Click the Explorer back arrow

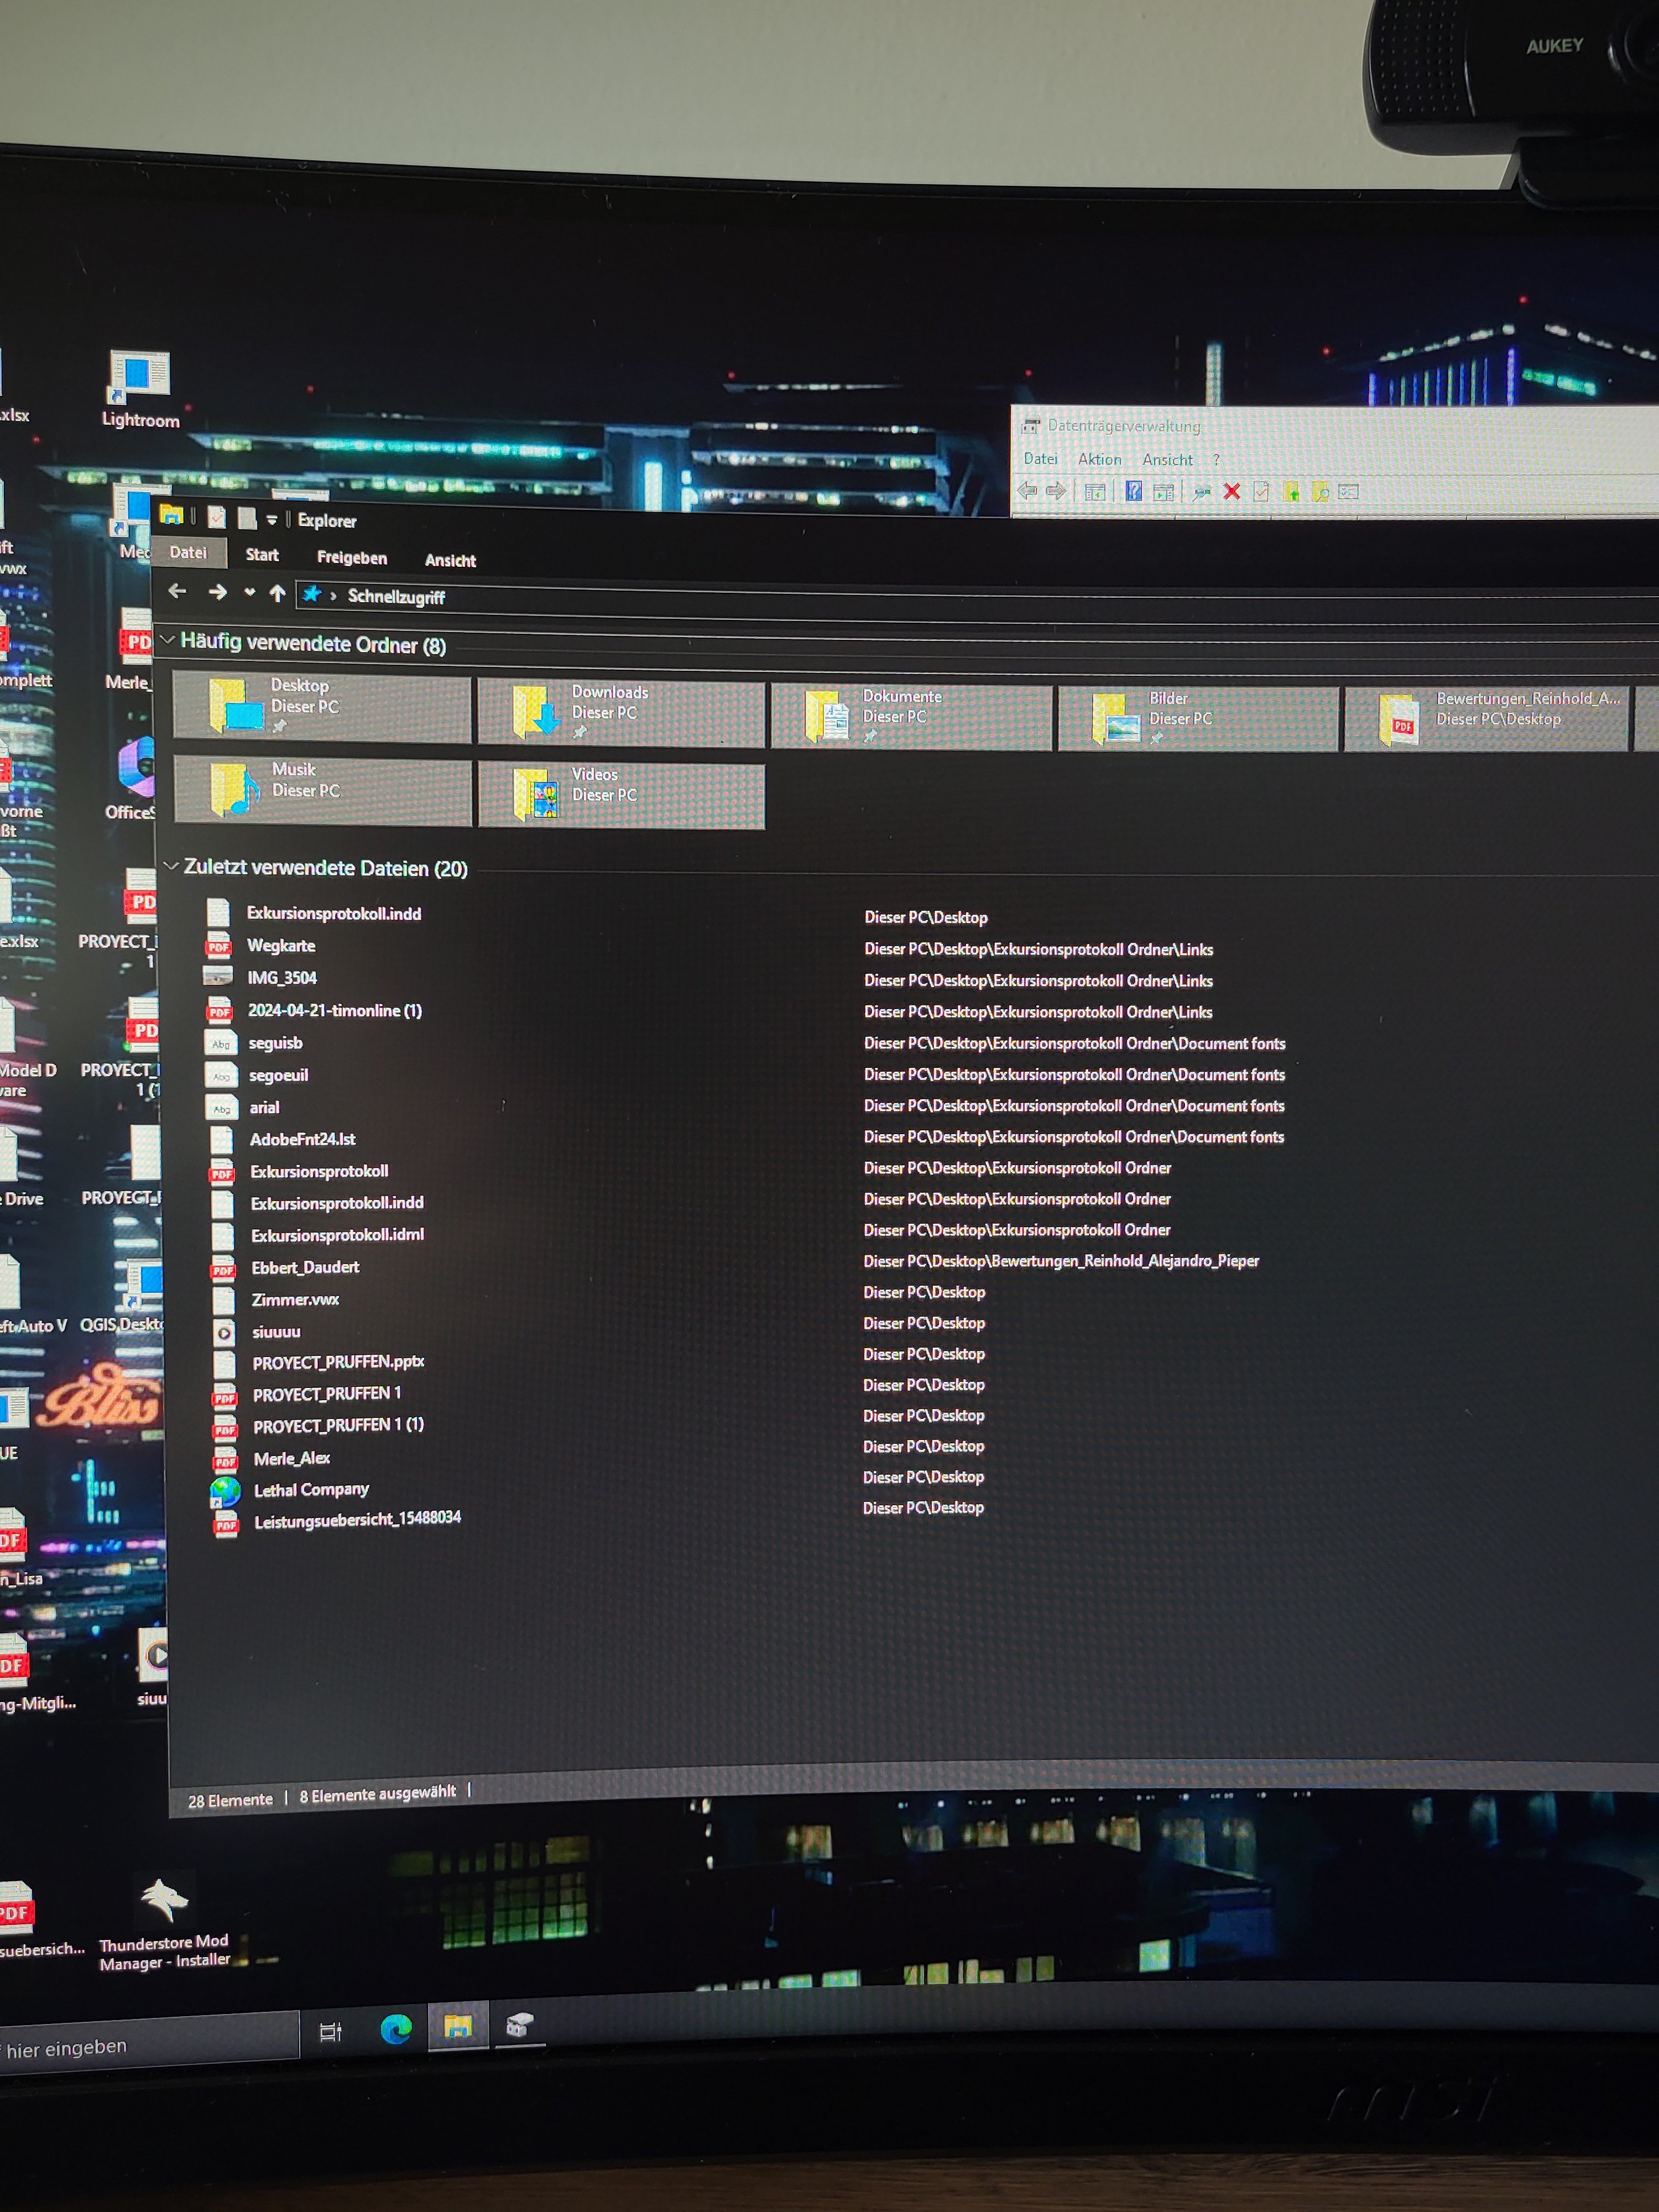point(178,591)
